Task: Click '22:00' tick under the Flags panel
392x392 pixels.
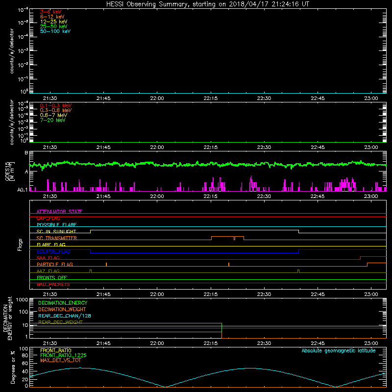Action: (157, 294)
